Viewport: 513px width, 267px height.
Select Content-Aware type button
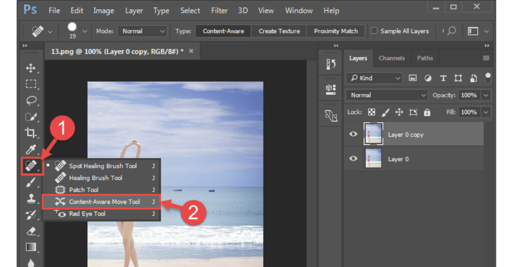224,31
